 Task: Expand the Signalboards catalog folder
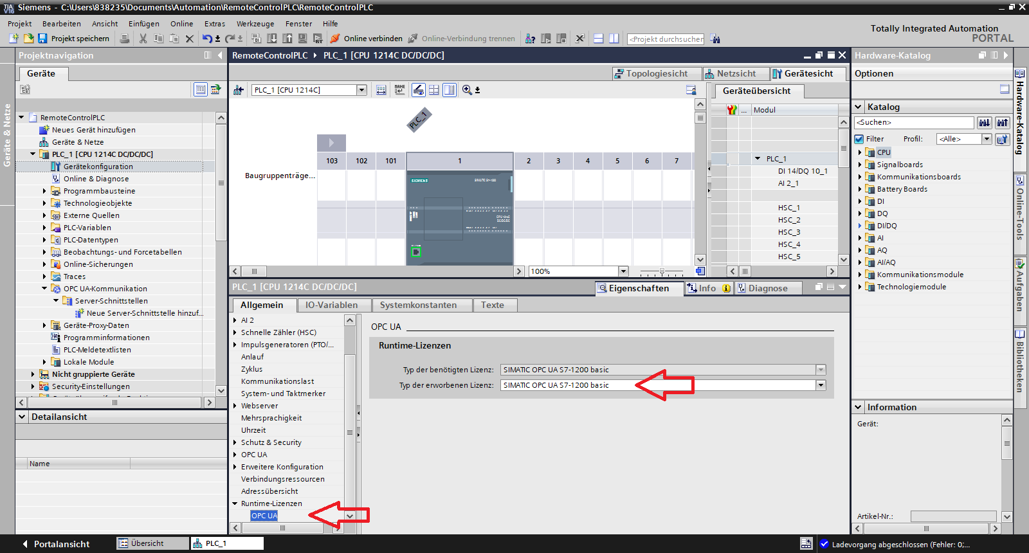coord(860,165)
